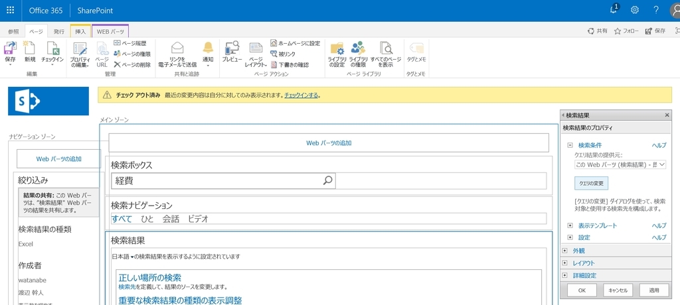Open the Office 365 app launcher

point(11,11)
